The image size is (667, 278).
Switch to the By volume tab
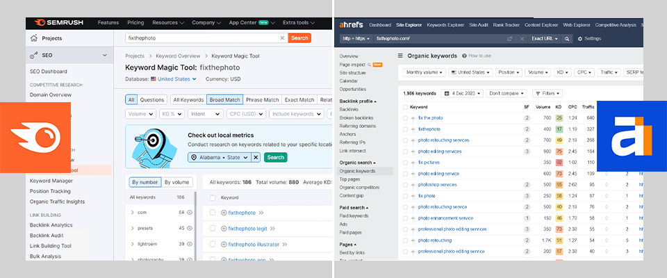pos(177,182)
